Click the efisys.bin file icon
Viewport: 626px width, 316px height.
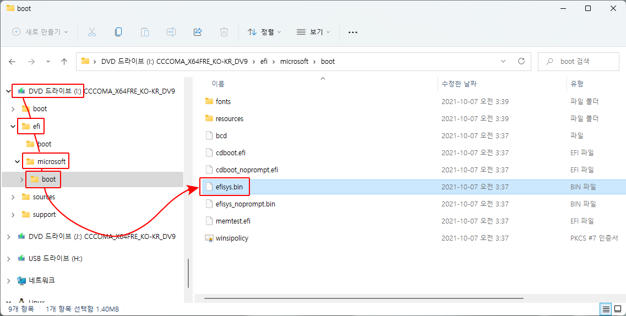209,187
